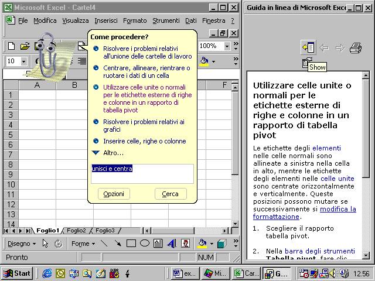The height and width of the screenshot is (281, 375).
Task: Switch to the Foglio2 sheet tab
Action: coord(76,230)
